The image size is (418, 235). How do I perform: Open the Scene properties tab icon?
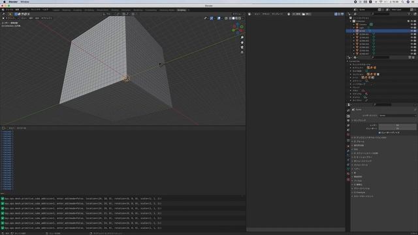pos(348,130)
